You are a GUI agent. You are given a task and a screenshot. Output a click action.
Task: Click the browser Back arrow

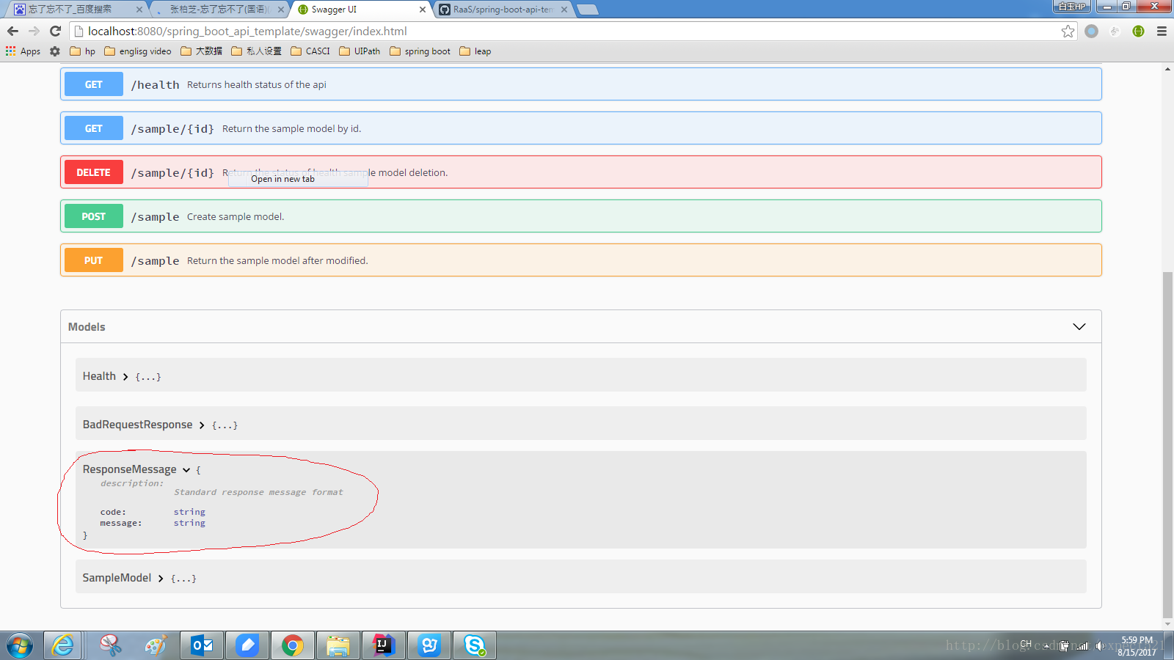[12, 31]
